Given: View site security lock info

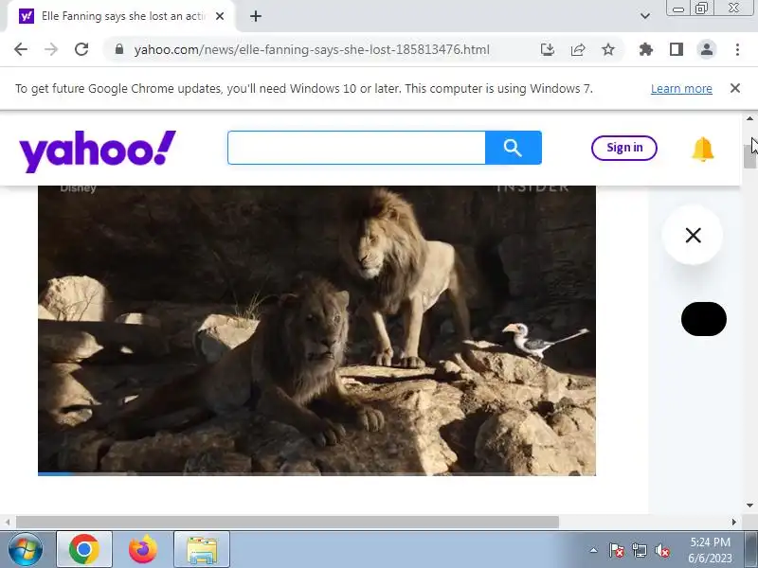Looking at the screenshot, I should [x=119, y=49].
